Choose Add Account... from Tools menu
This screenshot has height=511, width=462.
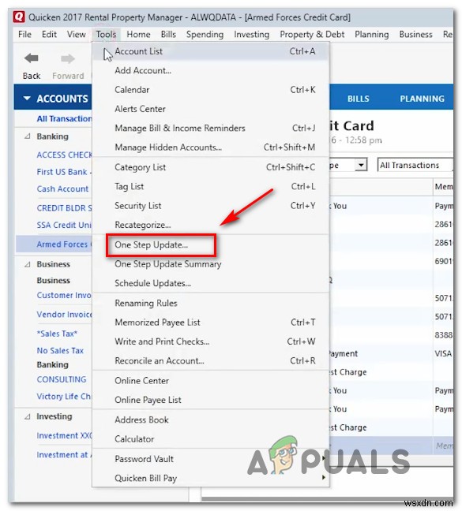tap(211, 70)
